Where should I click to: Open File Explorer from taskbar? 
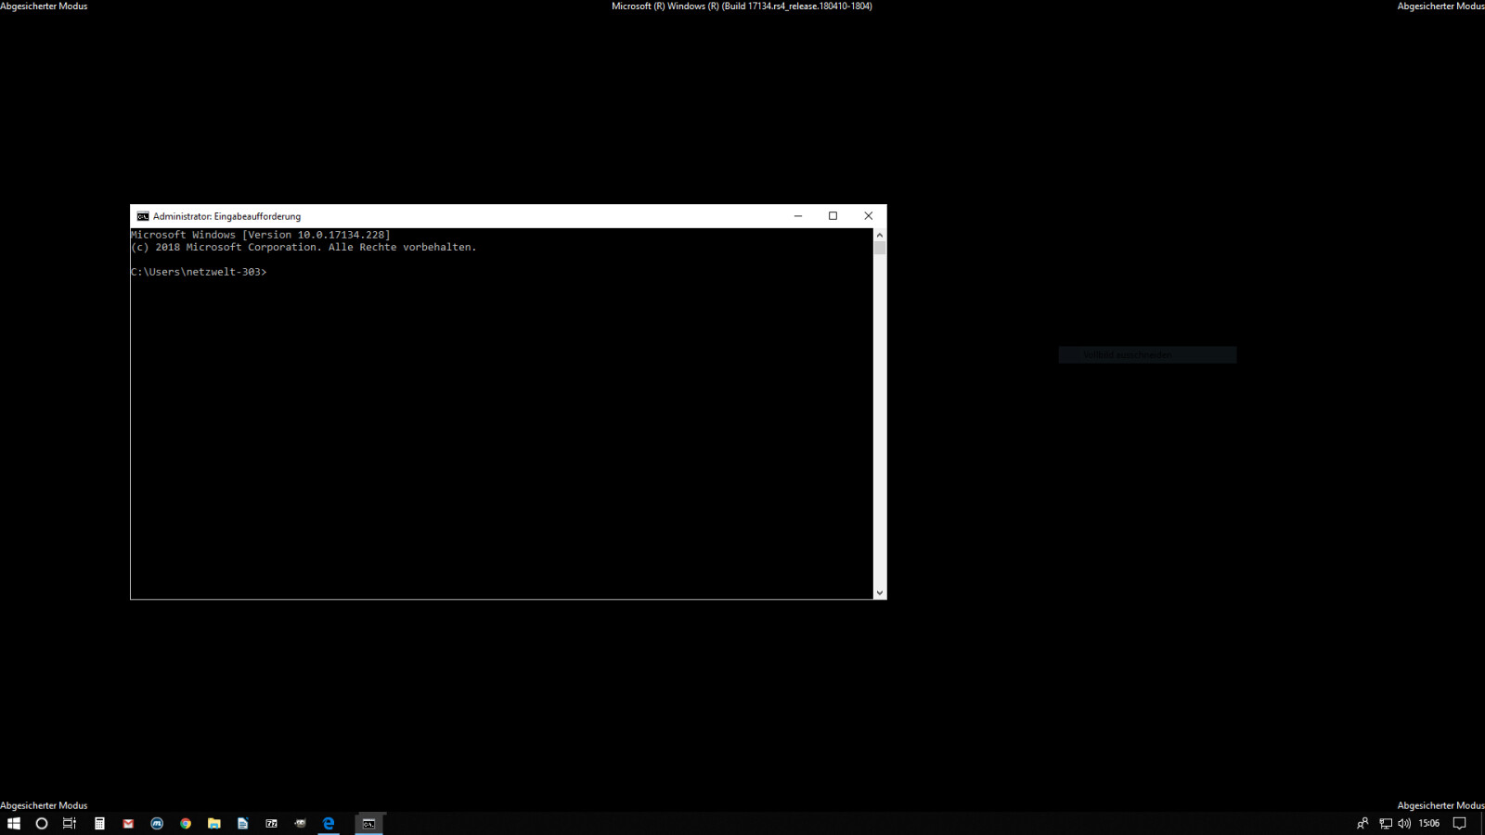[x=214, y=823]
